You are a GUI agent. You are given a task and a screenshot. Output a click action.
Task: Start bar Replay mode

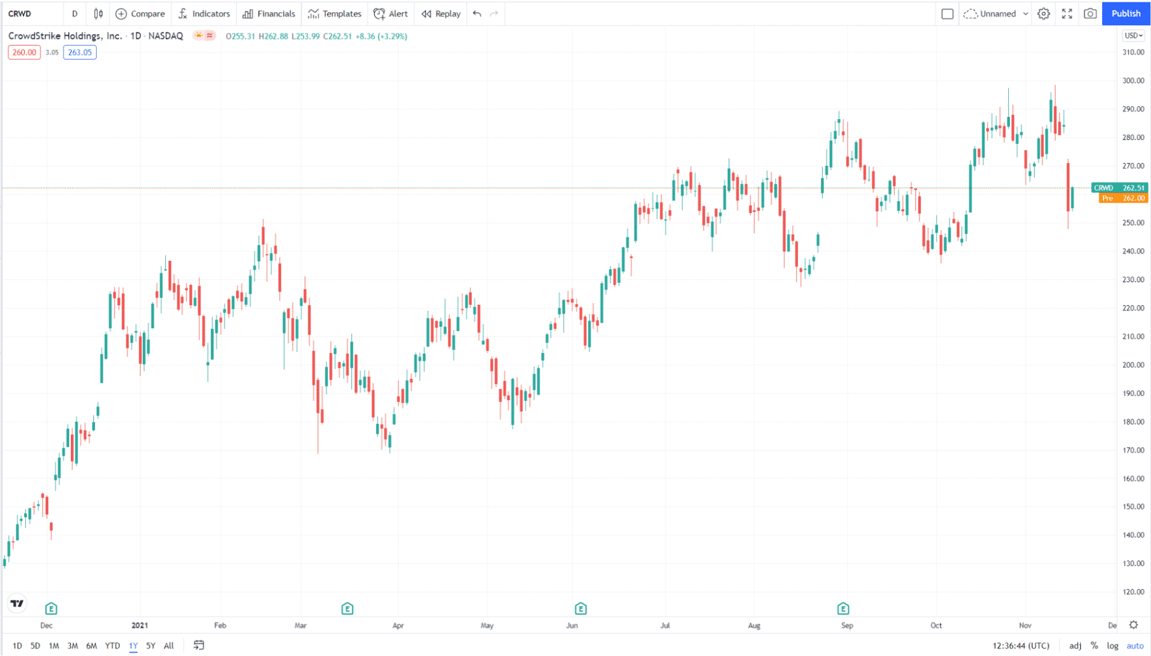coord(441,14)
